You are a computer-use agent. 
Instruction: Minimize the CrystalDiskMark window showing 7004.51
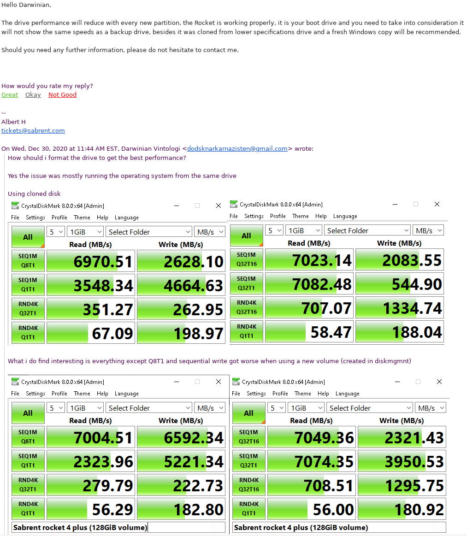(177, 382)
